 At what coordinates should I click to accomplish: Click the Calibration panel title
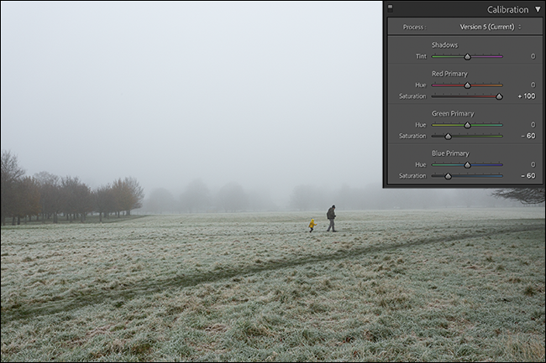click(x=507, y=9)
